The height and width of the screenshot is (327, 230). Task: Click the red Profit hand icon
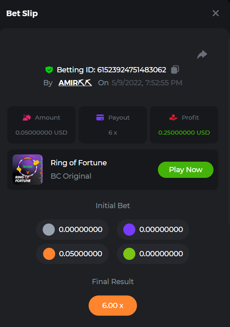click(173, 118)
